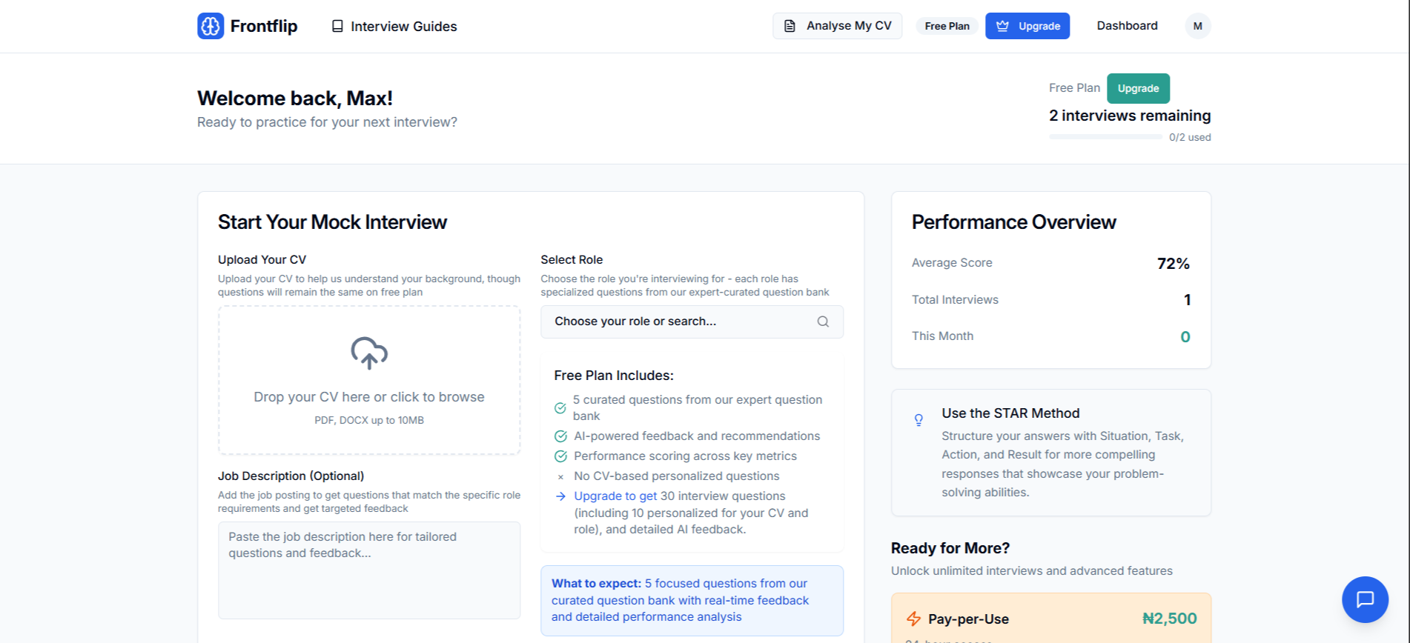Click check icon beside 5 curated questions

[x=560, y=408]
